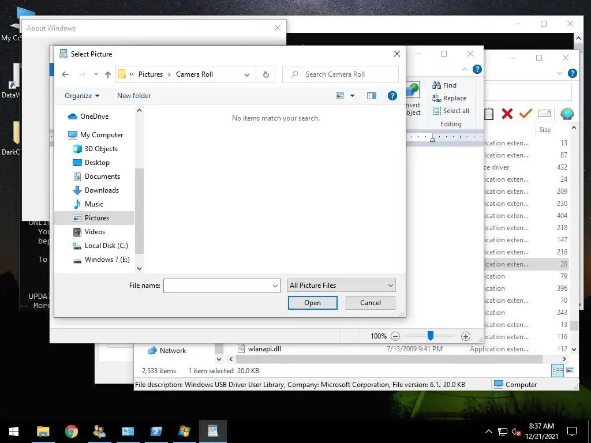Click clipboard paste icon in Explorer toolbar
This screenshot has width=591, height=443.
[489, 114]
